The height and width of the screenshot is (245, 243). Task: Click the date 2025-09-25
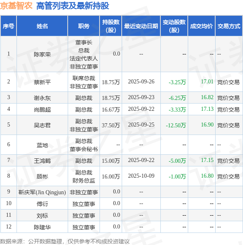[141, 125]
